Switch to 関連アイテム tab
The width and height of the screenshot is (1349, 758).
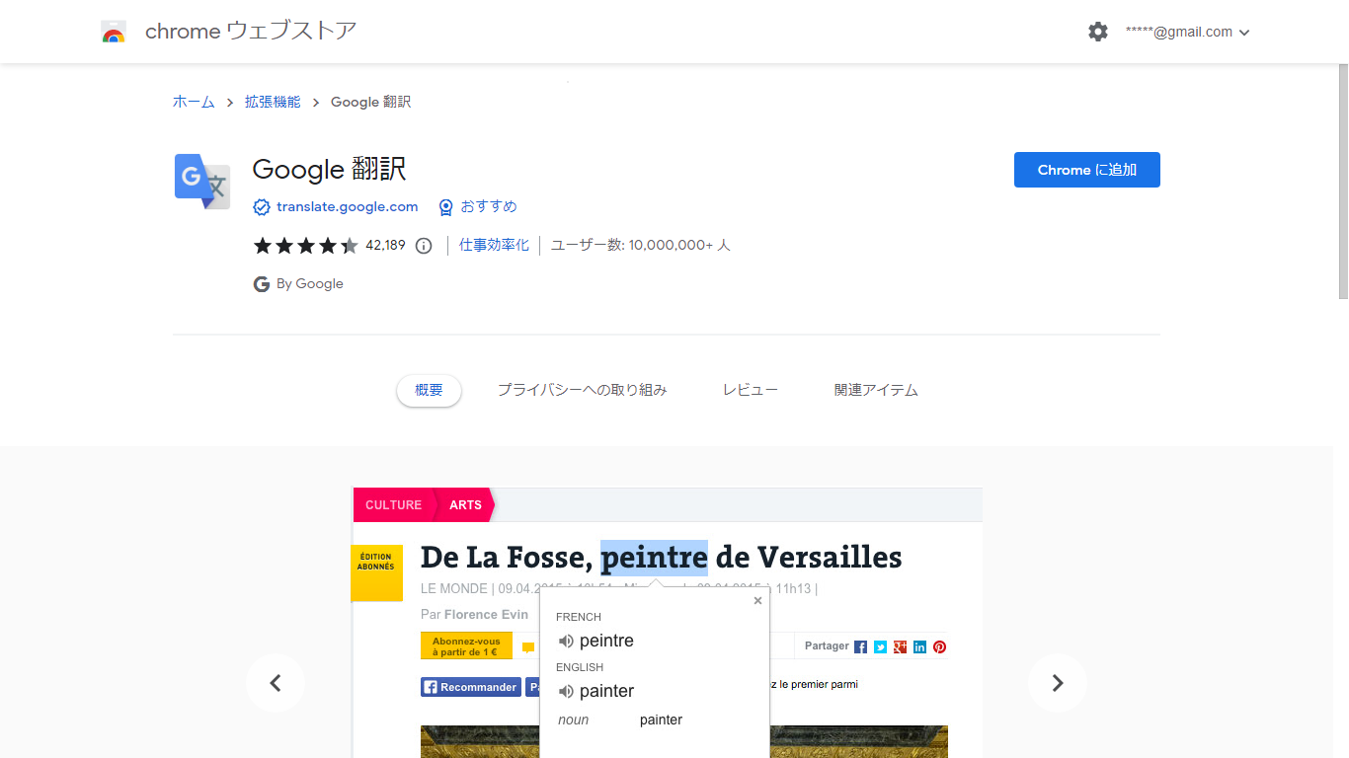pyautogui.click(x=876, y=390)
